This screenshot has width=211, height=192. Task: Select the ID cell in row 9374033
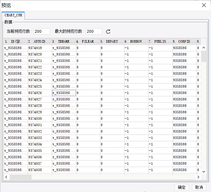[16, 138]
